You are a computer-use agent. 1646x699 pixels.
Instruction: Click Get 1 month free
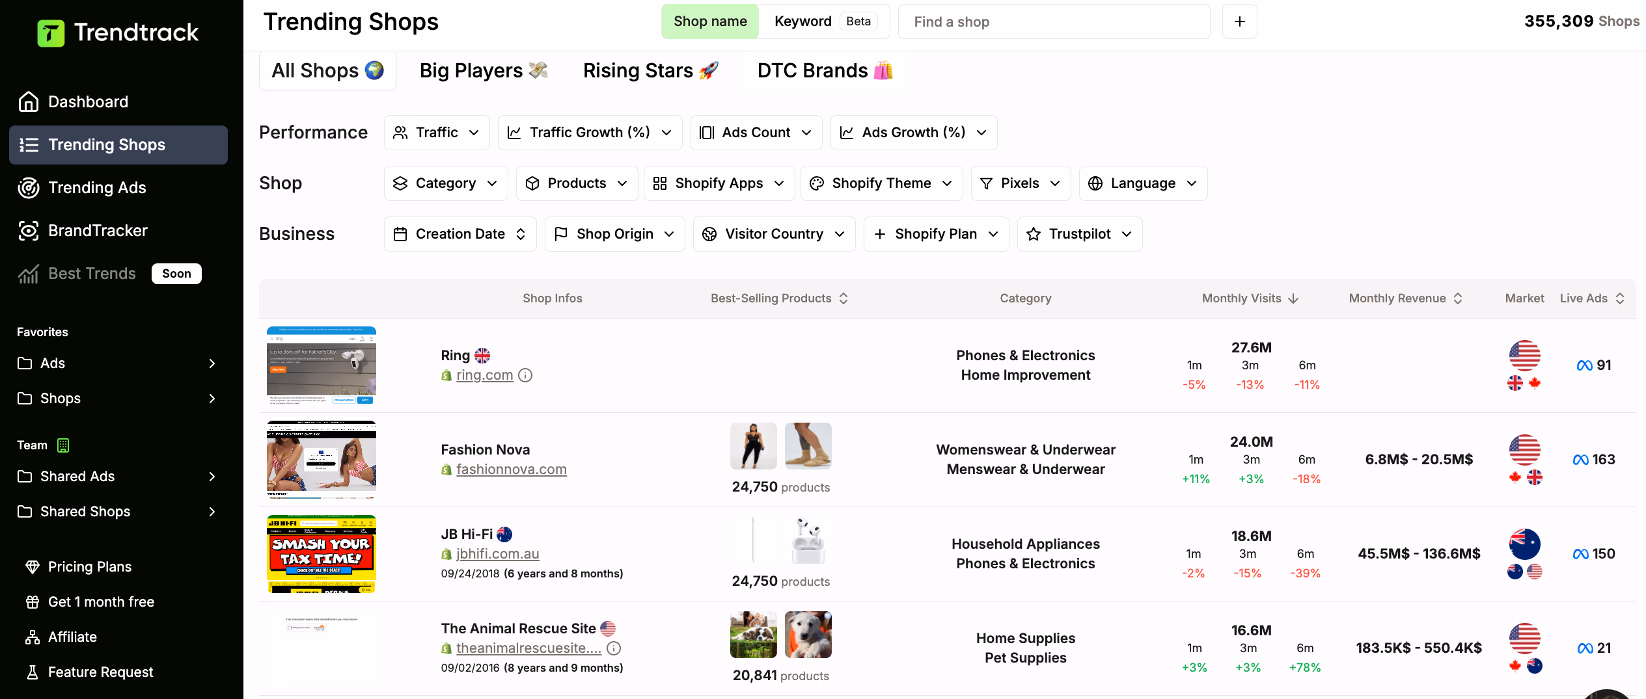[x=101, y=602]
